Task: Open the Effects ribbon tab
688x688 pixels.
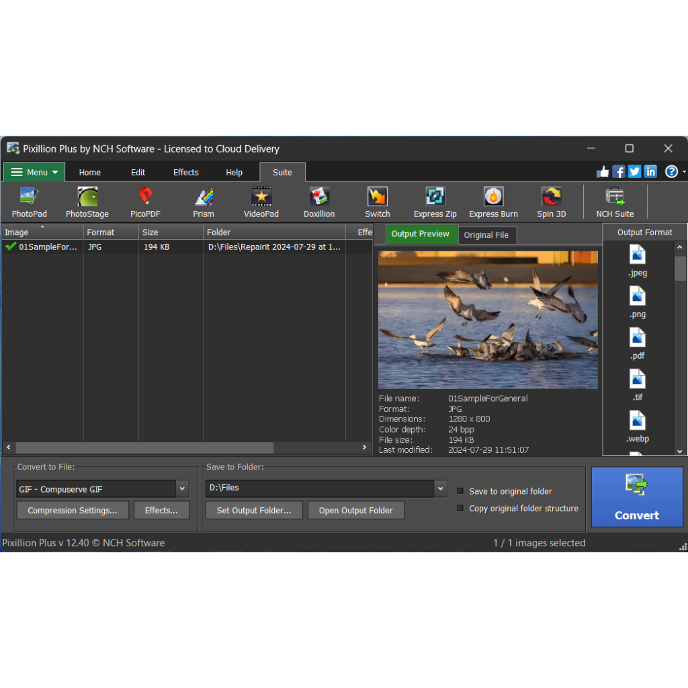Action: [185, 173]
